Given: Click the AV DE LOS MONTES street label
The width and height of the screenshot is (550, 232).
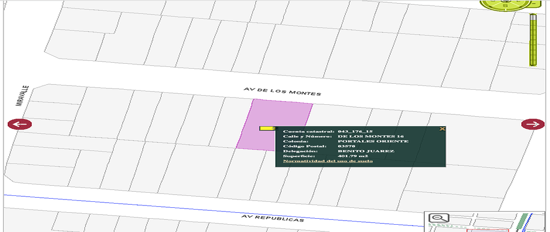Looking at the screenshot, I should [x=282, y=91].
